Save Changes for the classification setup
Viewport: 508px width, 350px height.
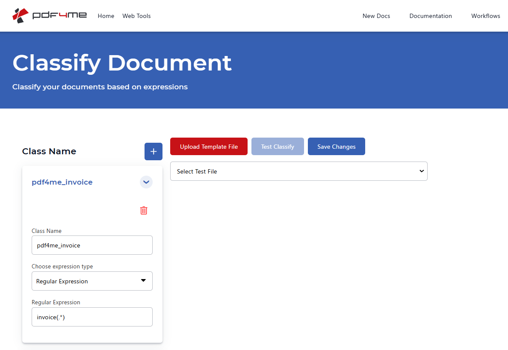[x=336, y=146]
